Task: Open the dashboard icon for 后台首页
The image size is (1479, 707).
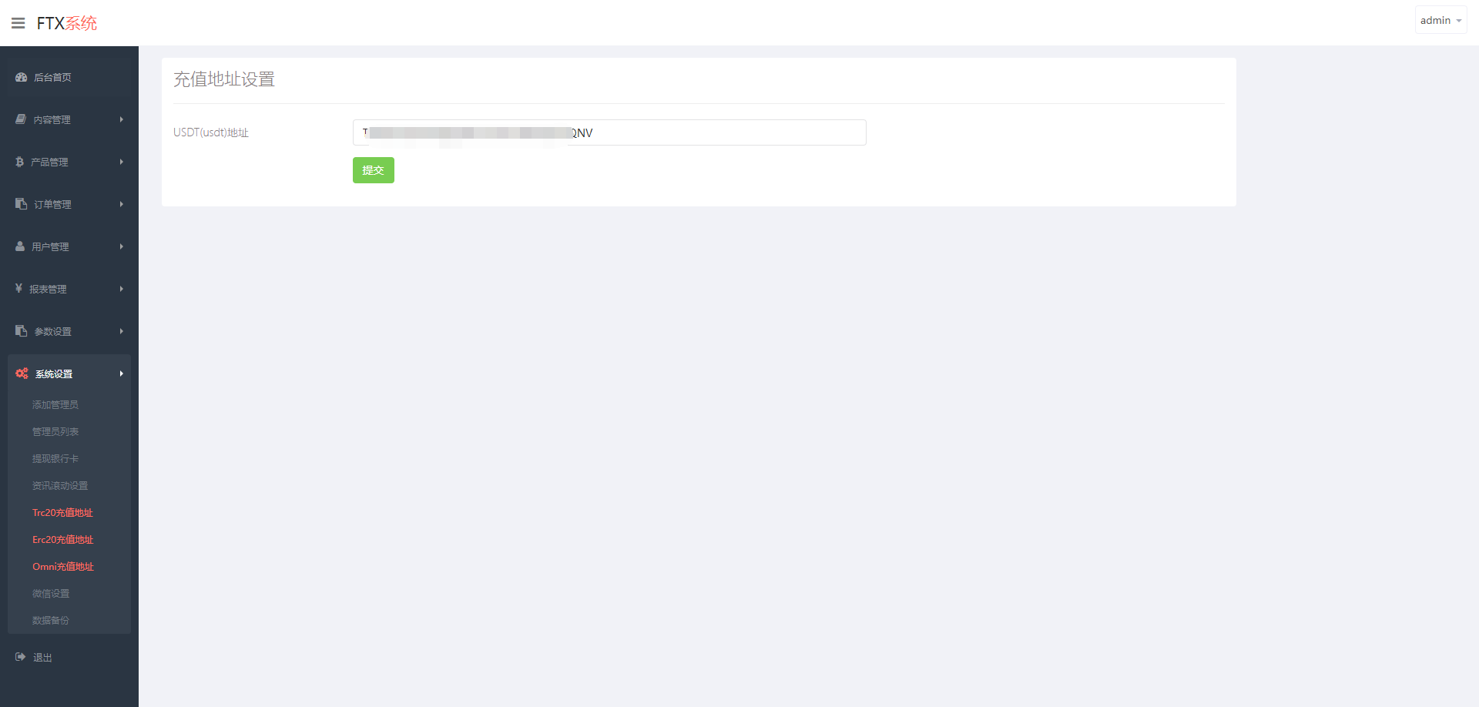Action: [21, 77]
